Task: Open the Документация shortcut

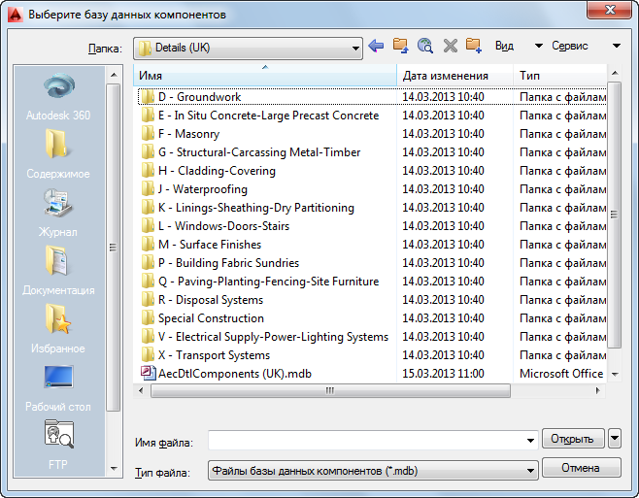Action: point(58,271)
